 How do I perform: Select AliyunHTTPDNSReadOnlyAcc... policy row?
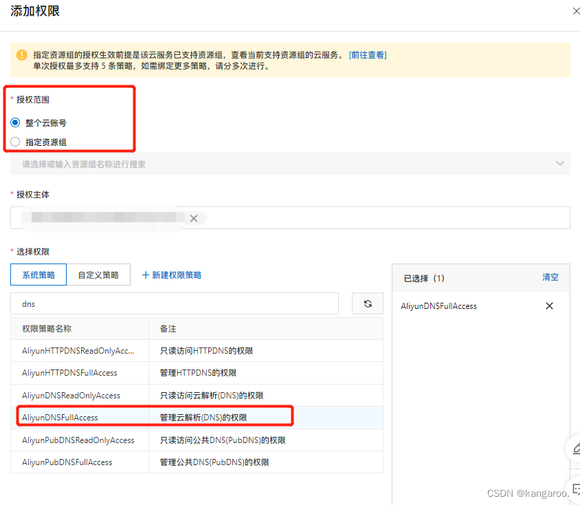click(x=197, y=351)
